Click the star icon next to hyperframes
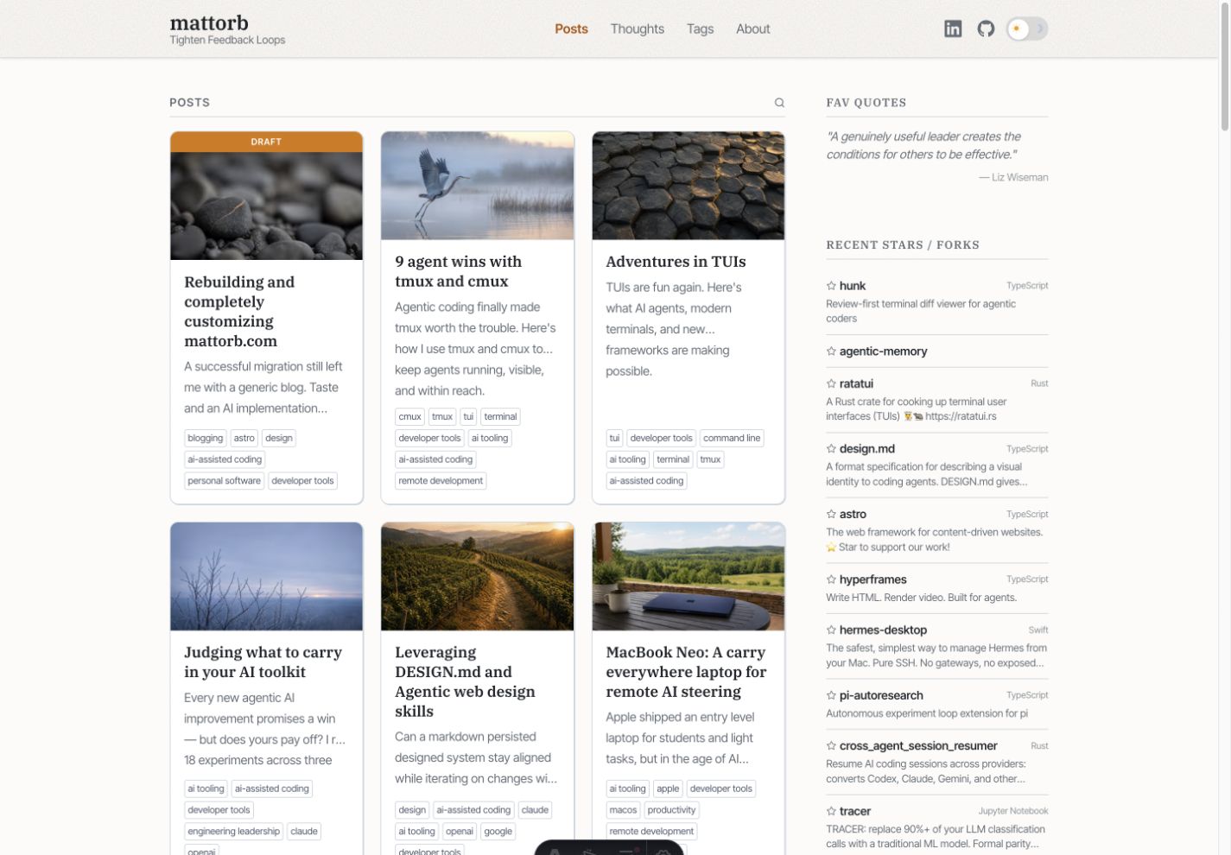Viewport: 1231px width, 855px height. (831, 579)
